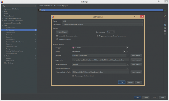Viewport: 169px width, 101px height.
Task: Expand Project: info-maps-theme section
Action: pos(2,18)
